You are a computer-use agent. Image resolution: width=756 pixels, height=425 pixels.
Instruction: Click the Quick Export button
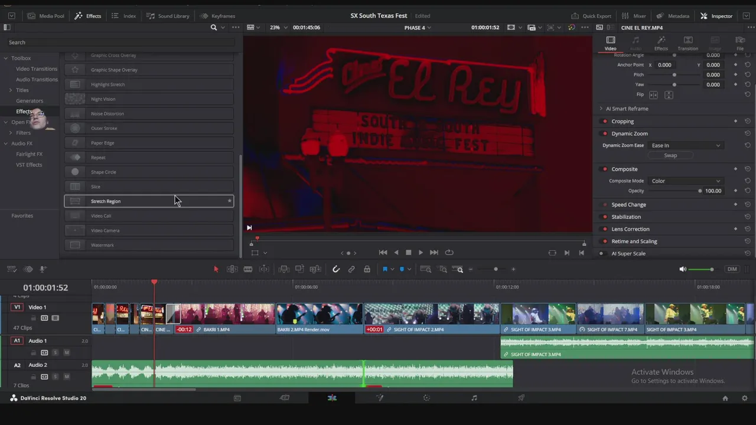pyautogui.click(x=591, y=16)
